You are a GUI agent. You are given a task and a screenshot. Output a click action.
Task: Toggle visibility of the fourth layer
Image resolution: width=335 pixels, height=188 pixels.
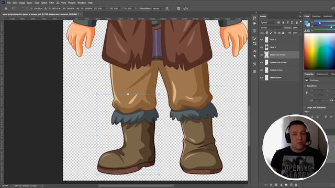(x=261, y=63)
